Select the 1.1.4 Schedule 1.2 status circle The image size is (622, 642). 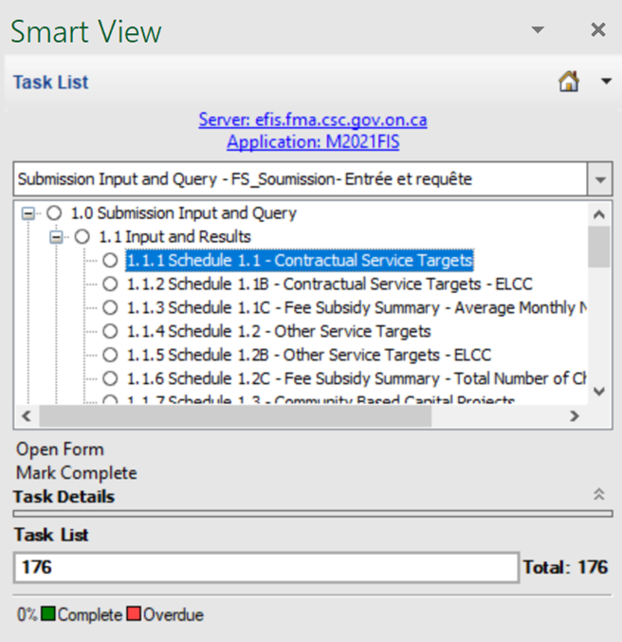click(x=111, y=331)
